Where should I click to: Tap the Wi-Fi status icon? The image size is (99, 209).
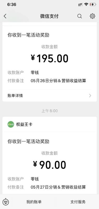click(86, 4)
